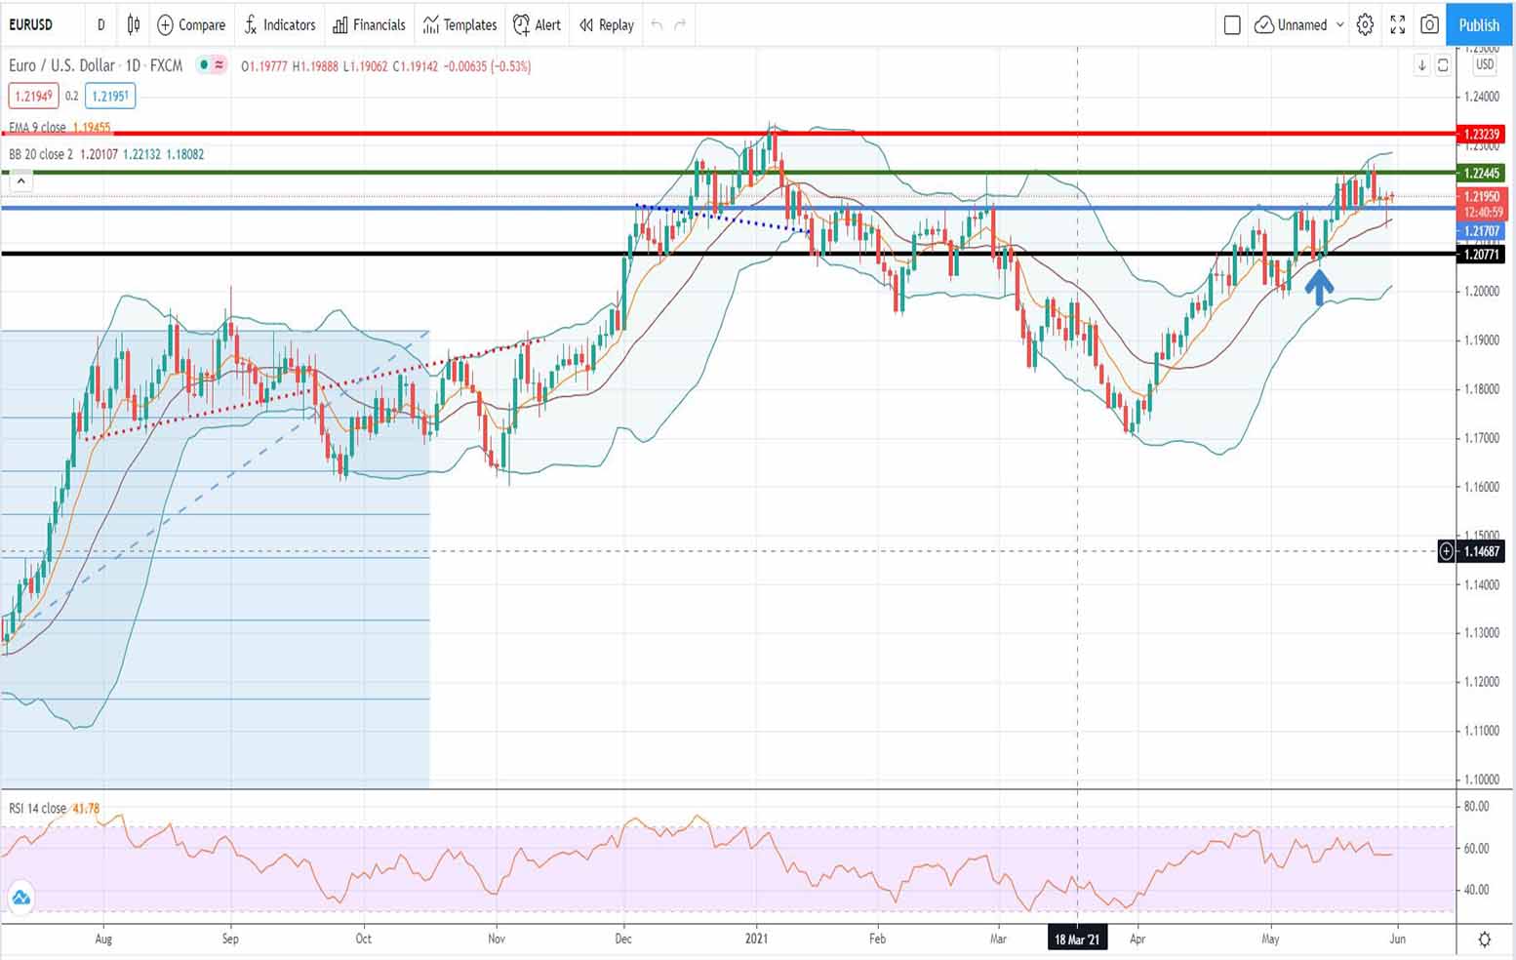Open the D timeframe interval dropdown
This screenshot has height=960, width=1516.
click(100, 24)
